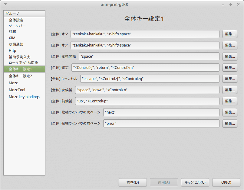
Task: Open 編集 for [全体] オフ
Action: point(230,45)
